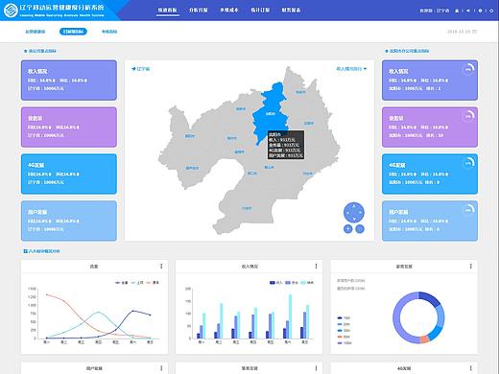499x374 pixels.
Task: Zoom in the map with plus button
Action: pyautogui.click(x=347, y=228)
